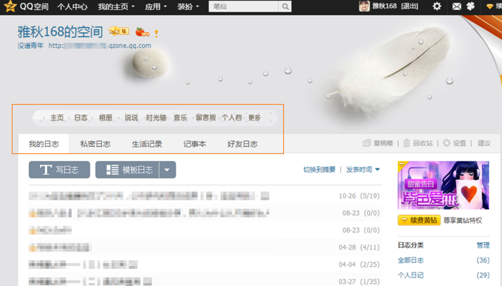
Task: Click the yellow diamond icon in top bar
Action: (x=490, y=6)
